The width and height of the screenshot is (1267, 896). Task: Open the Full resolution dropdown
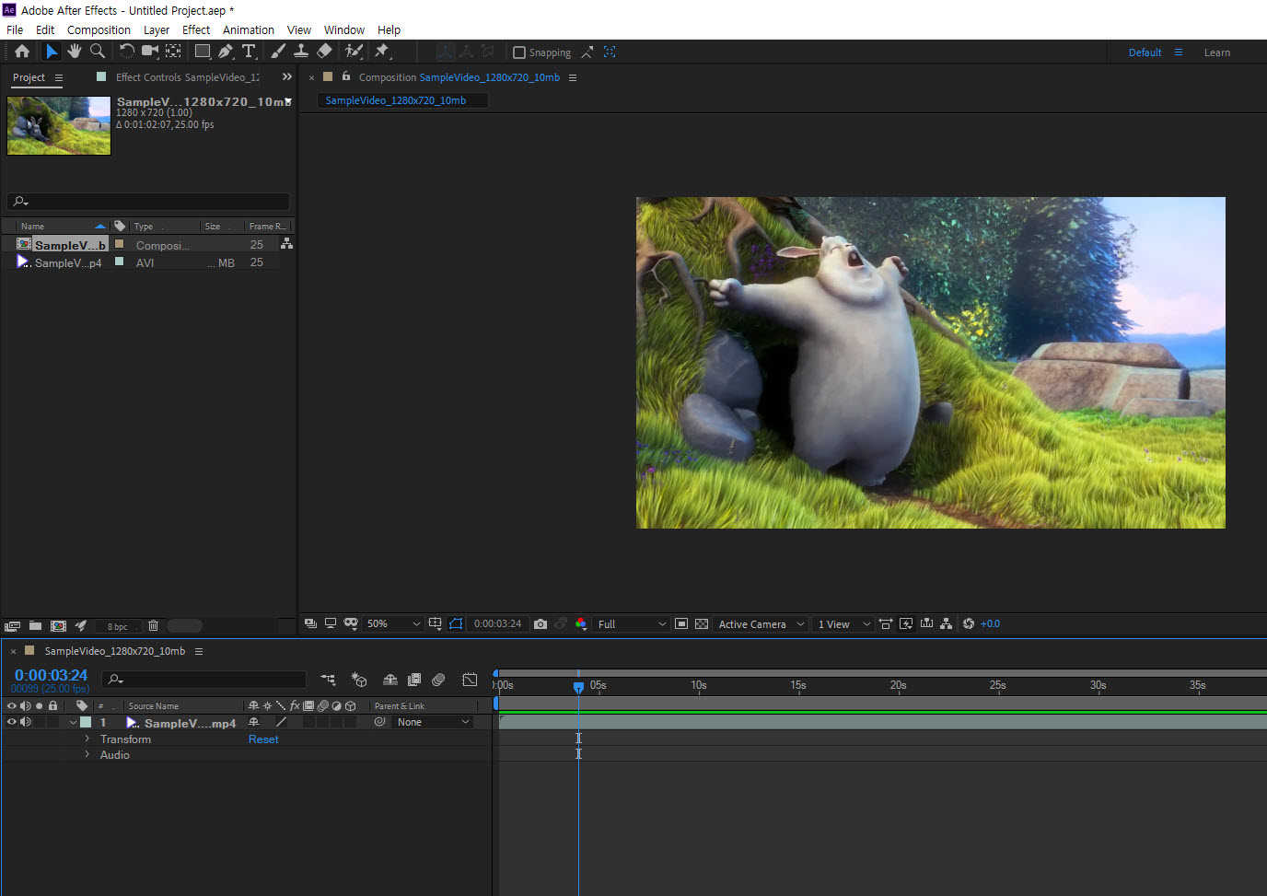coord(632,624)
